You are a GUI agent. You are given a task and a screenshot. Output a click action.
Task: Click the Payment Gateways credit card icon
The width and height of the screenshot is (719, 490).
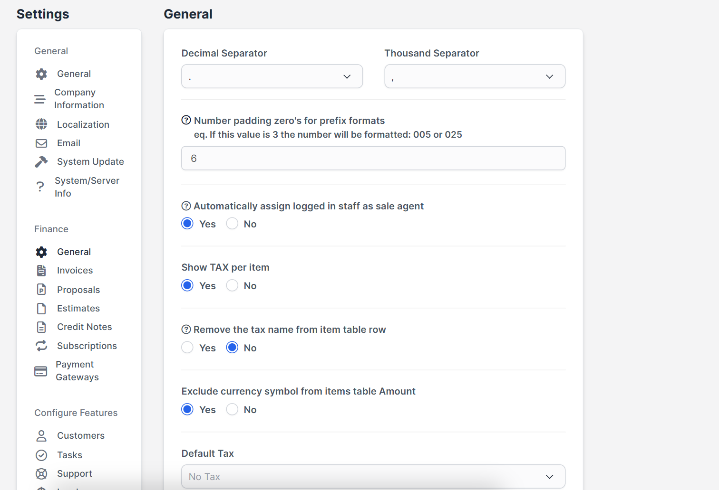[40, 371]
